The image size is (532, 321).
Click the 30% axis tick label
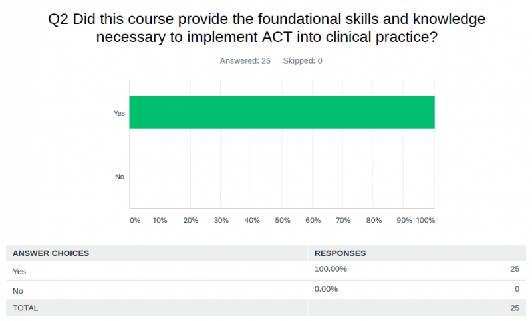(x=221, y=221)
